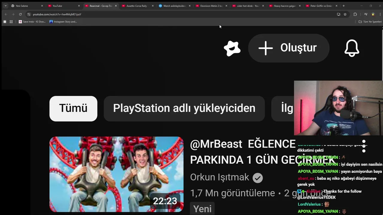Screen dimensions: 383x215
Task: Go back to previous page
Action: (x=6, y=14)
